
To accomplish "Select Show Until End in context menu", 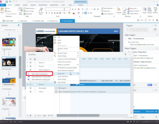I will (64, 76).
